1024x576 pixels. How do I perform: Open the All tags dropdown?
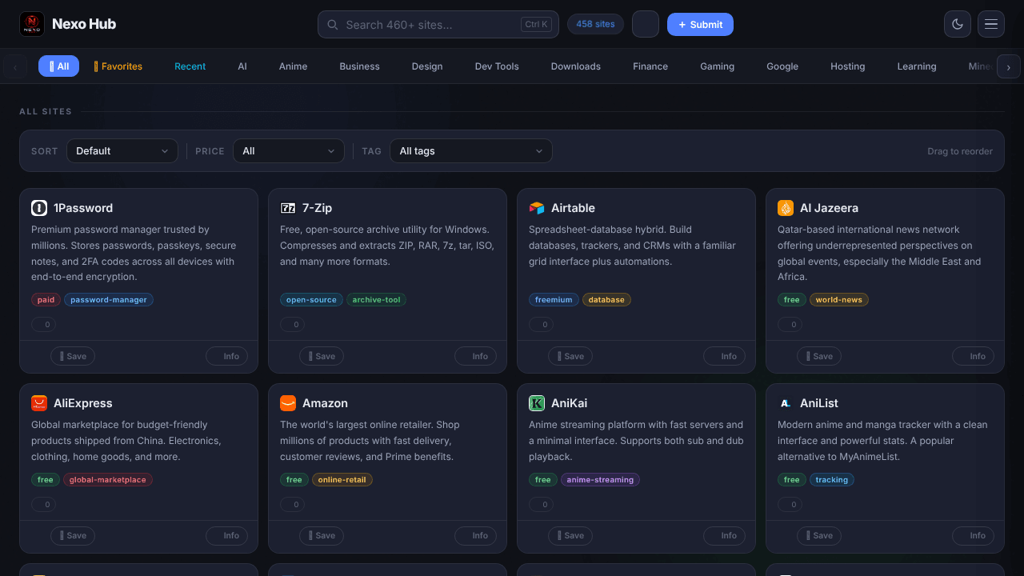(471, 151)
